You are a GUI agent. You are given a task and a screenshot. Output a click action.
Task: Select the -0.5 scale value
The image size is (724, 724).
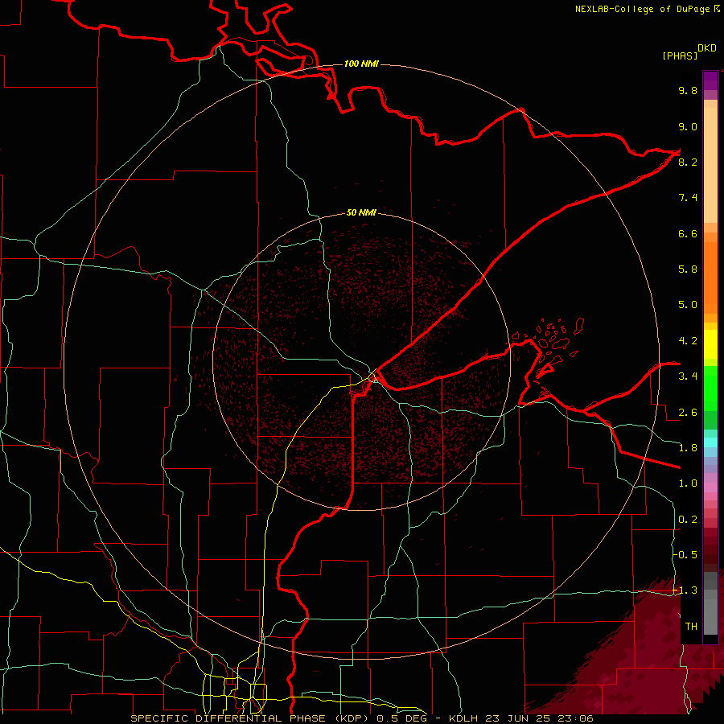685,555
